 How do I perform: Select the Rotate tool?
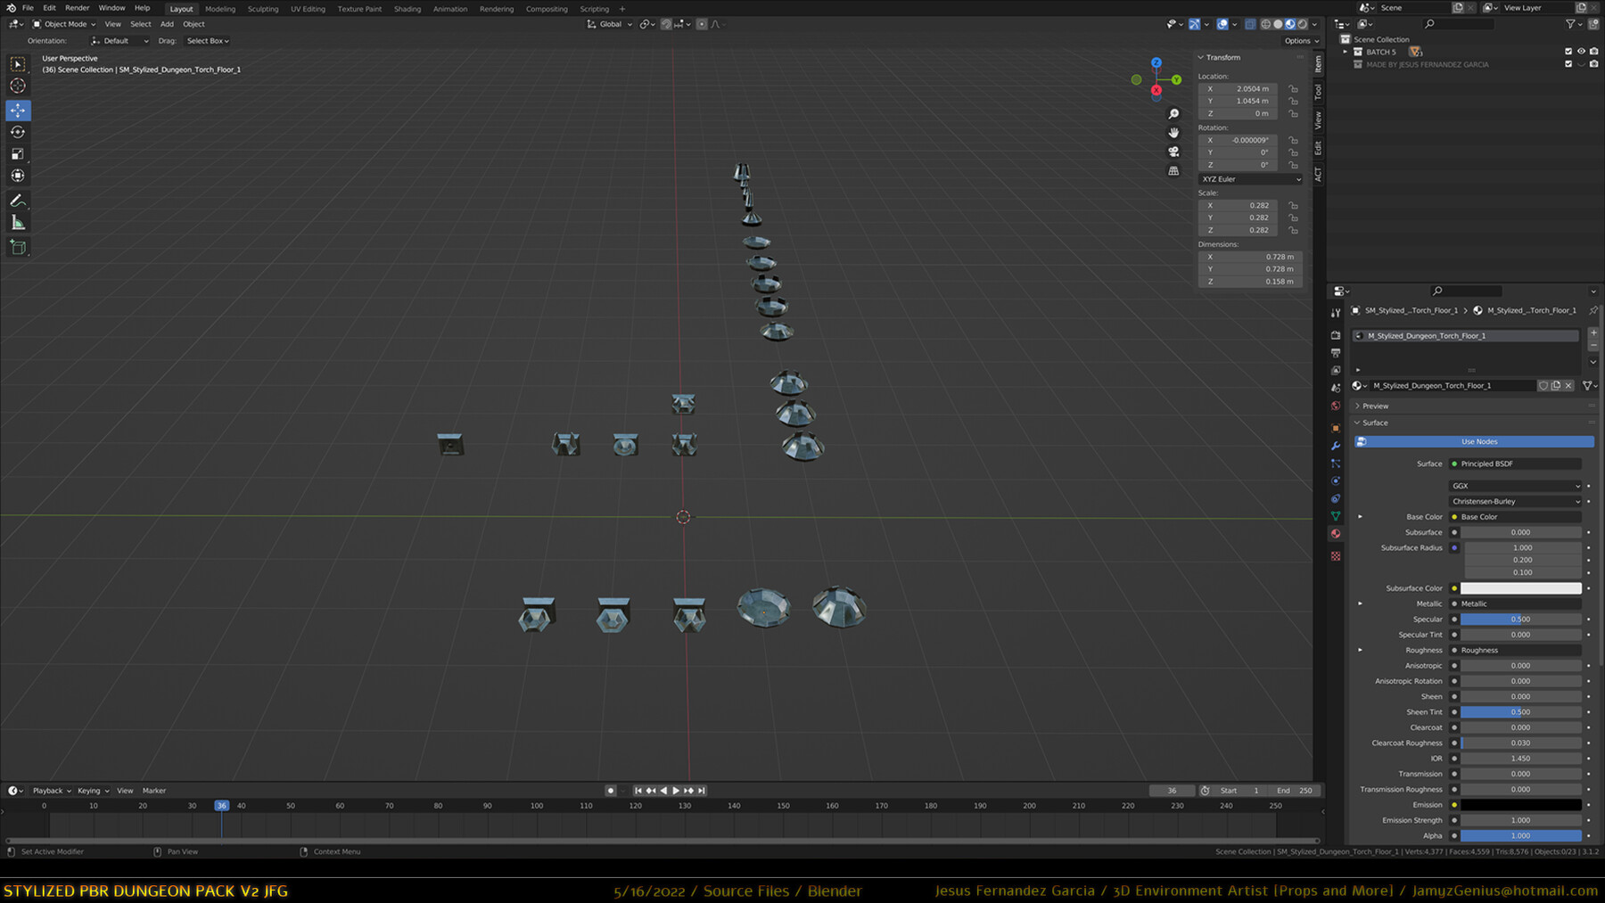pyautogui.click(x=18, y=132)
